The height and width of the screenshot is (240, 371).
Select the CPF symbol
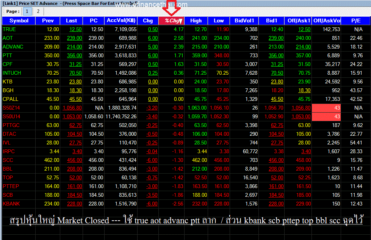(x=8, y=64)
